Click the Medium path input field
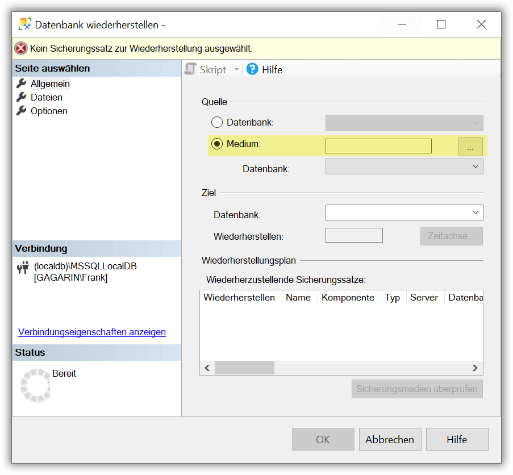 378,146
